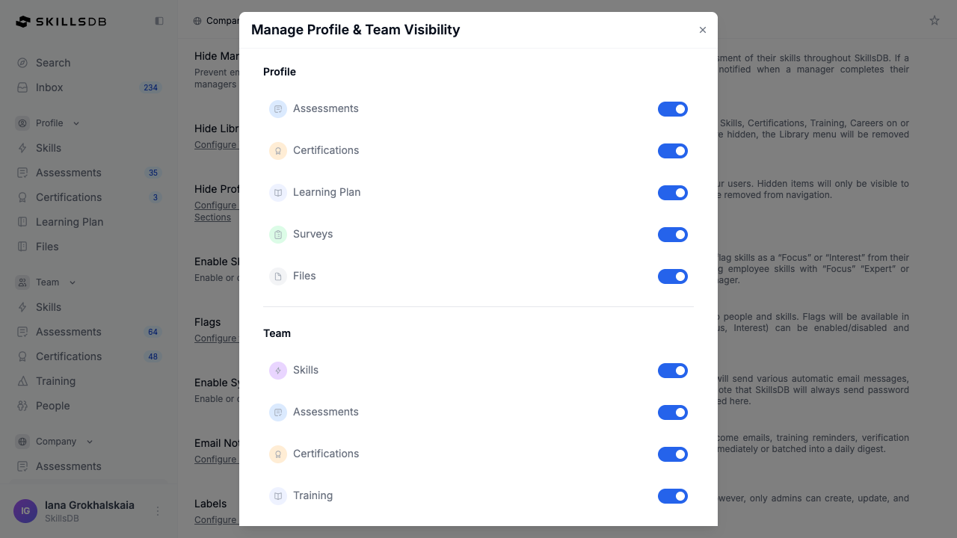The width and height of the screenshot is (957, 538).
Task: Open the Inbox tray icon
Action: point(22,87)
